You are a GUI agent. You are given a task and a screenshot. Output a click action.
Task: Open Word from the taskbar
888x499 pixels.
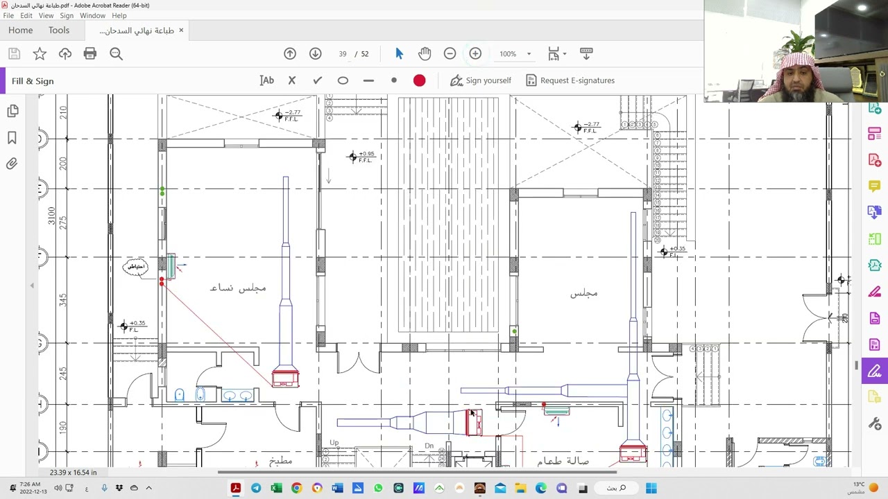pyautogui.click(x=337, y=488)
